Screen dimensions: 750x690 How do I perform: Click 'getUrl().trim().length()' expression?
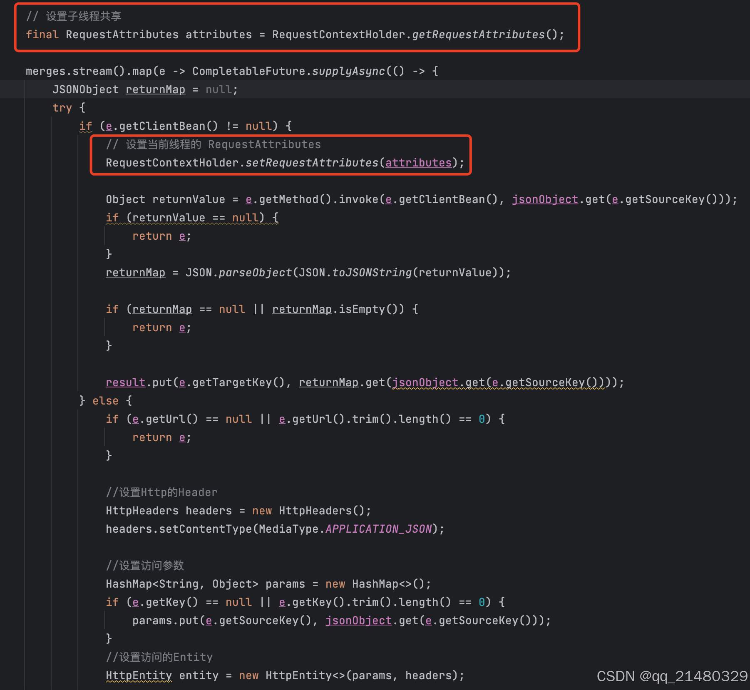pyautogui.click(x=371, y=419)
